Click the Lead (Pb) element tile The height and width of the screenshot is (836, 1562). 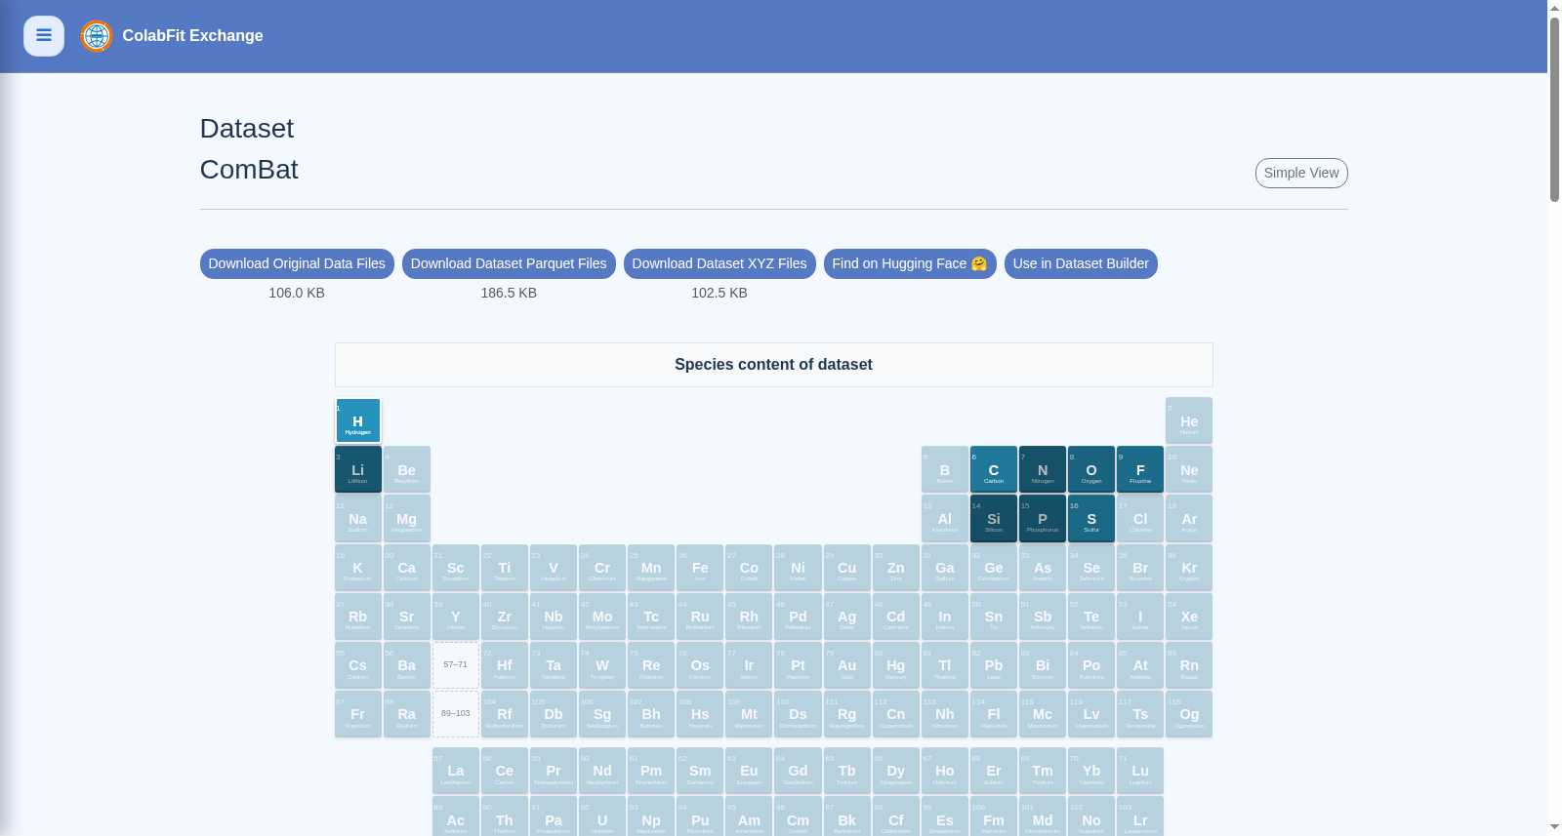point(994,665)
